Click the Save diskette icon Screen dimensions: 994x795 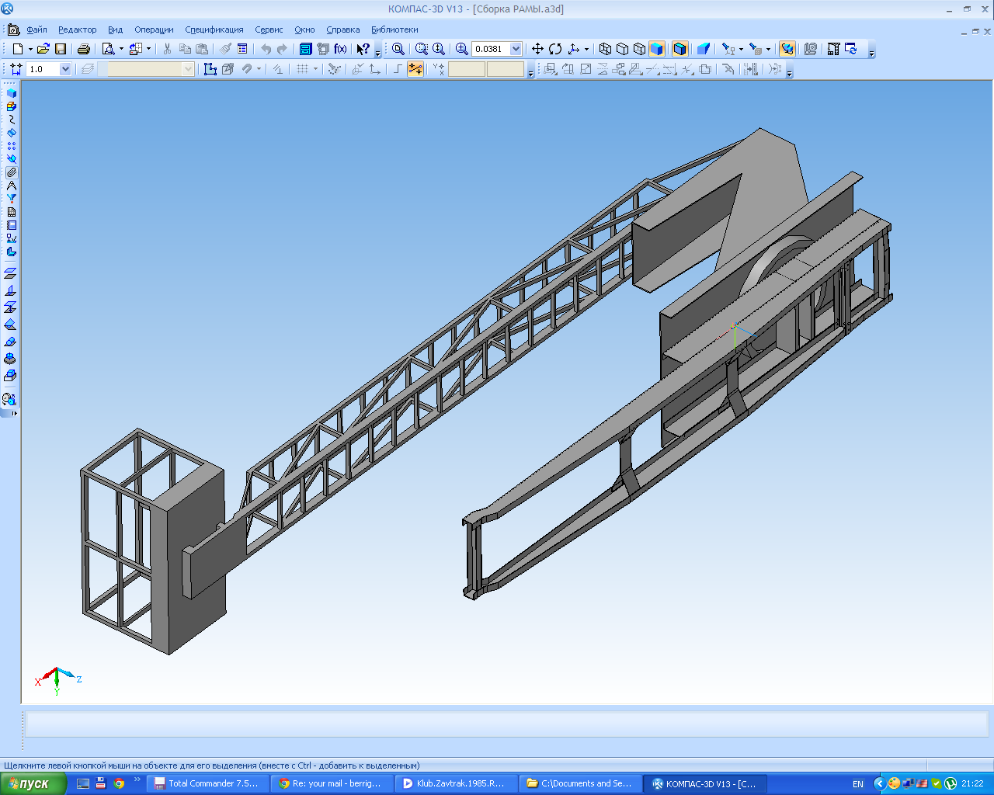(61, 49)
